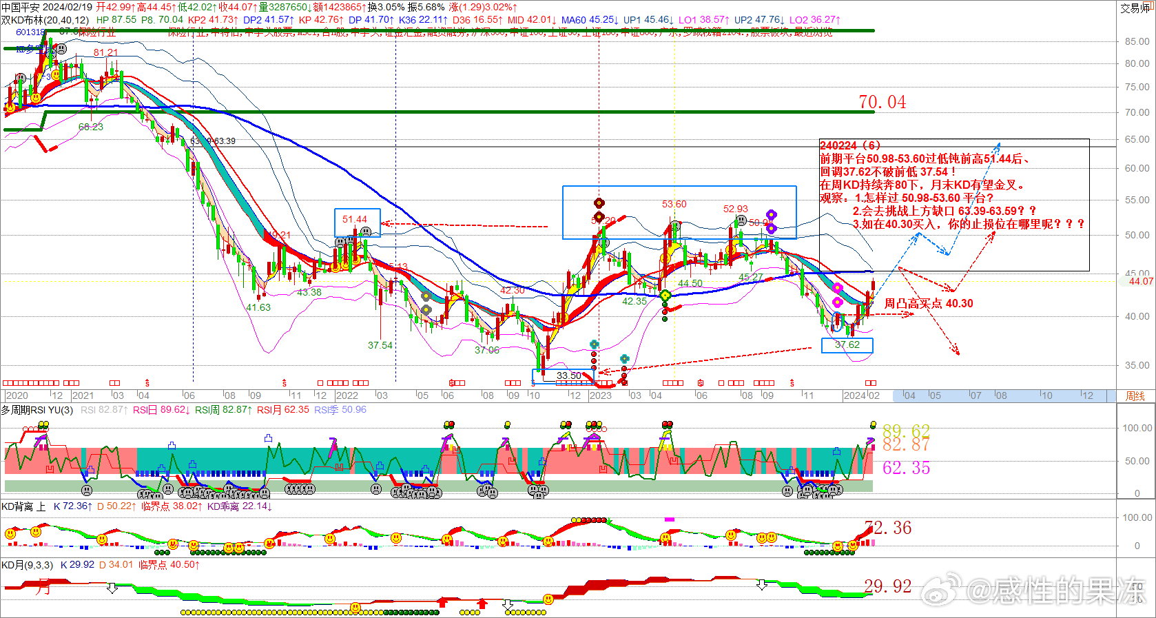Click the boxed 51.44 high label
This screenshot has width=1156, height=618.
point(355,220)
